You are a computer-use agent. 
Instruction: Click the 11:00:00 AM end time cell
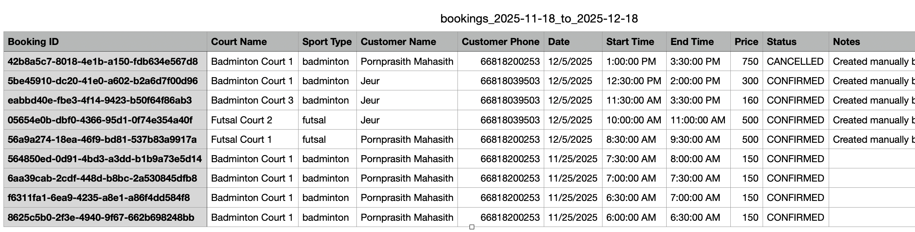698,120
